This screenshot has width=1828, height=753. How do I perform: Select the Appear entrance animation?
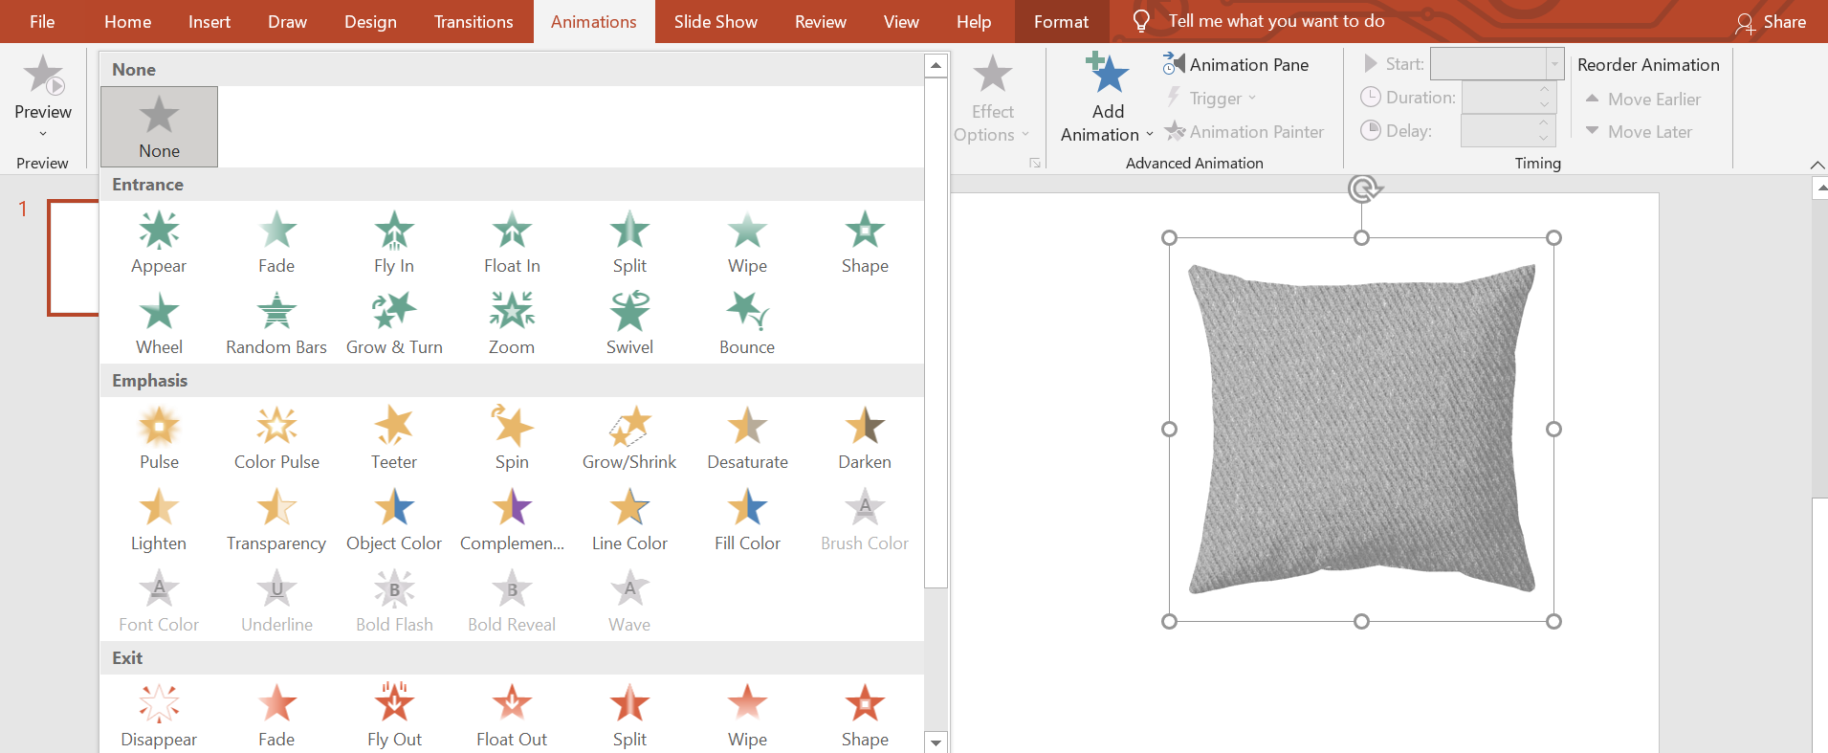click(159, 242)
